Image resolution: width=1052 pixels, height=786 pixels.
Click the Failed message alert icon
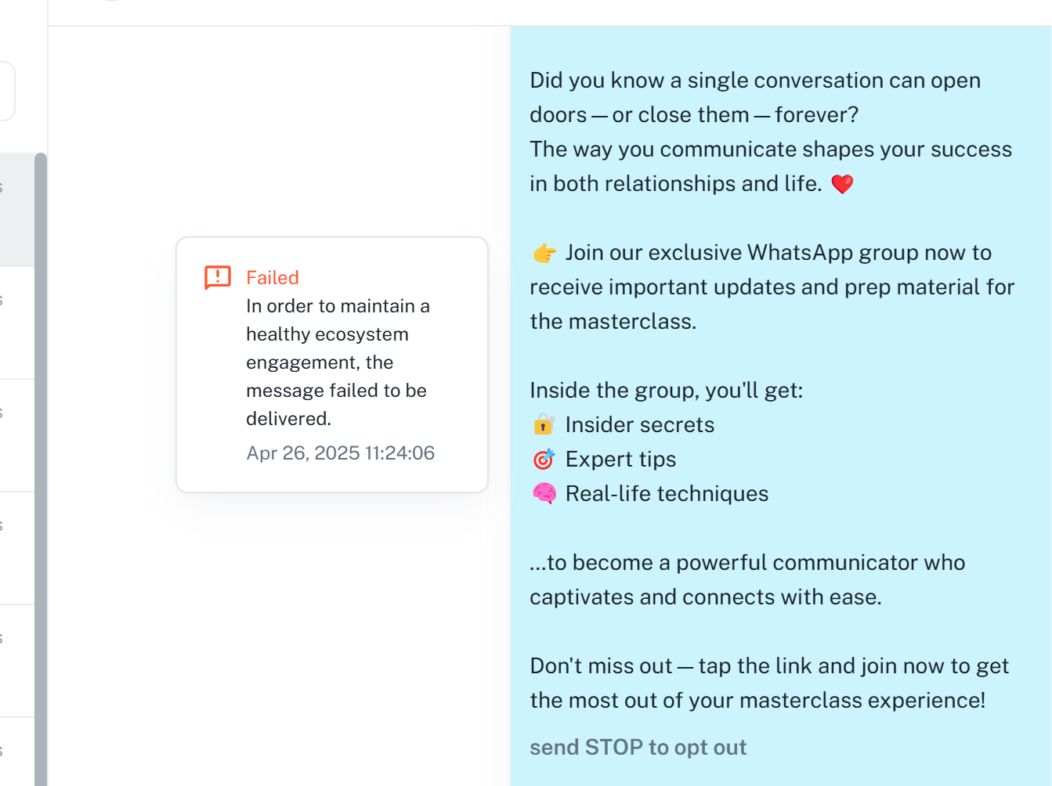click(218, 277)
